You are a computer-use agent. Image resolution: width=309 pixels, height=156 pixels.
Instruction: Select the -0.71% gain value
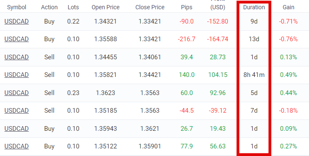click(x=288, y=21)
